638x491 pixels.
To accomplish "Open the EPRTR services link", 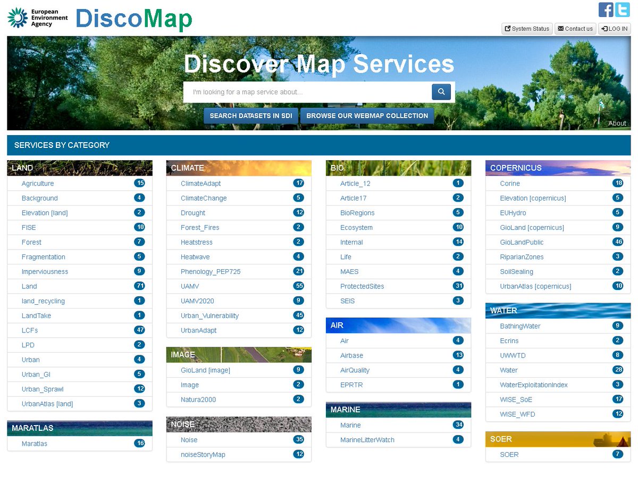I will pyautogui.click(x=351, y=385).
